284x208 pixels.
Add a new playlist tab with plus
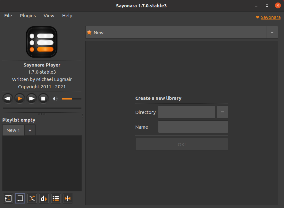point(30,130)
